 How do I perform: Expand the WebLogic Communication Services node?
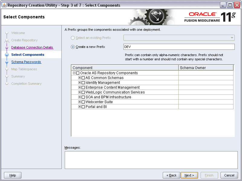click(x=80, y=92)
